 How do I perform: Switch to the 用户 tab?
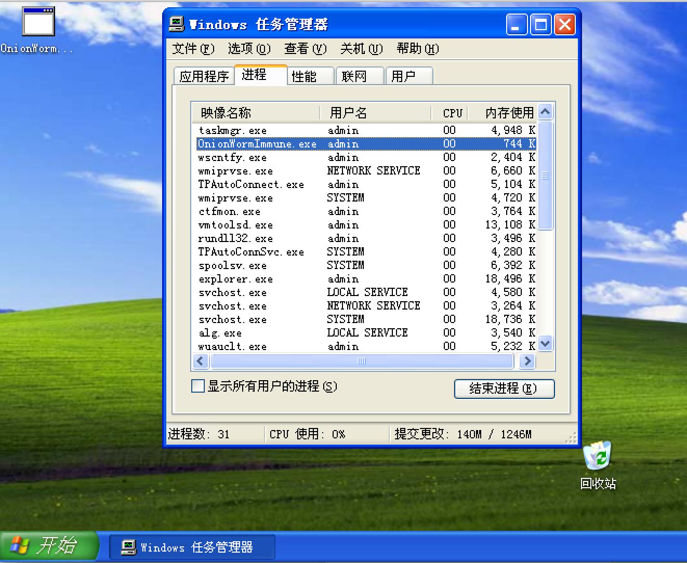[409, 76]
